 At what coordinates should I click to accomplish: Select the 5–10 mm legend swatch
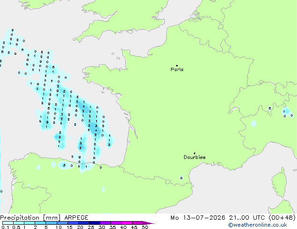[51, 223]
